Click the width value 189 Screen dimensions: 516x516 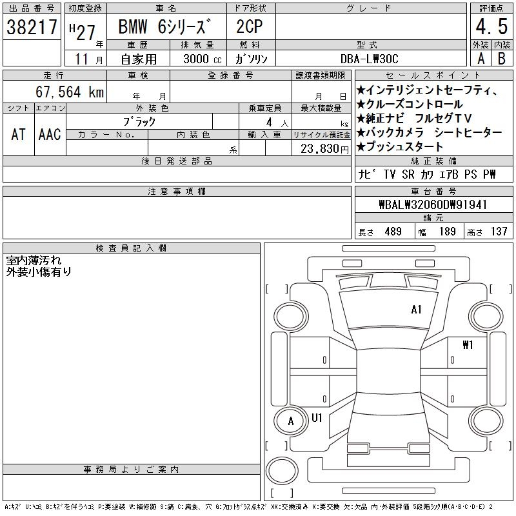(x=447, y=232)
